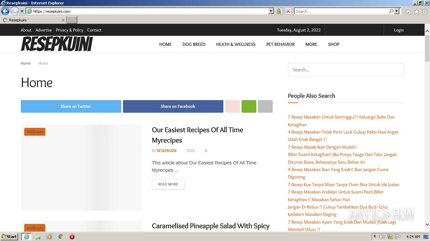Click the READ MORE button
The height and width of the screenshot is (241, 430).
pos(168,184)
